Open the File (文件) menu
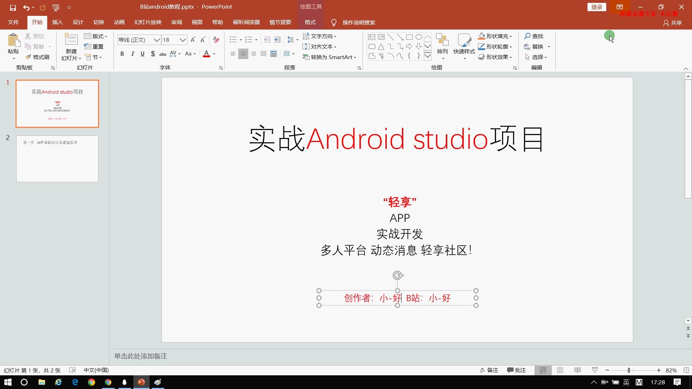Image resolution: width=692 pixels, height=389 pixels. (x=13, y=22)
